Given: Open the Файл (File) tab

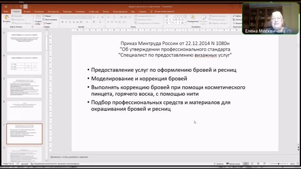Looking at the screenshot, I should 6,12.
